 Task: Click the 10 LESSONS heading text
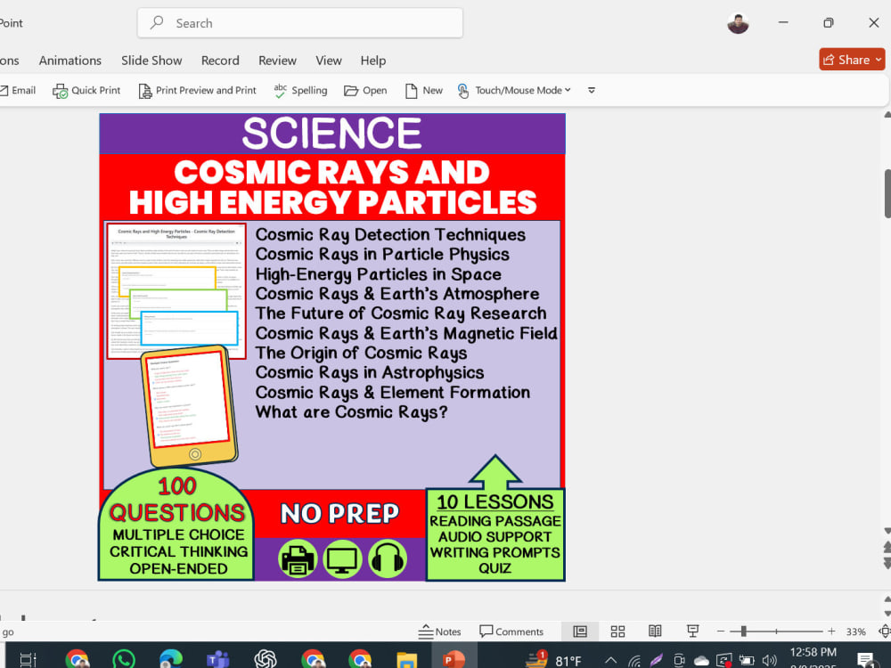coord(495,502)
